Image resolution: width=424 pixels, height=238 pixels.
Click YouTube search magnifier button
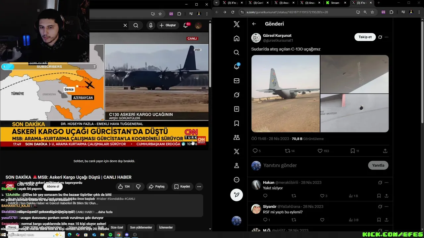(x=136, y=25)
